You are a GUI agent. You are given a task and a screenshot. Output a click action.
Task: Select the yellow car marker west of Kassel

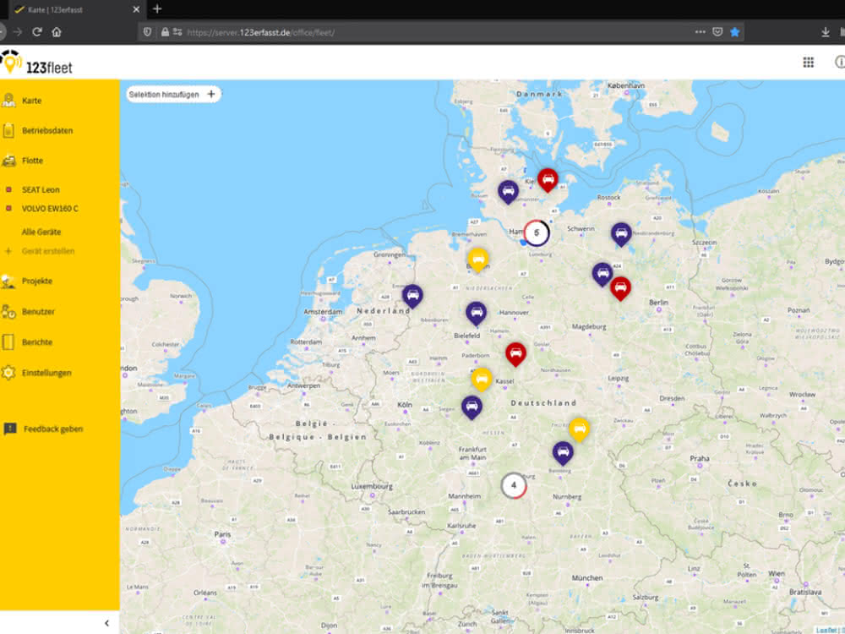point(482,380)
